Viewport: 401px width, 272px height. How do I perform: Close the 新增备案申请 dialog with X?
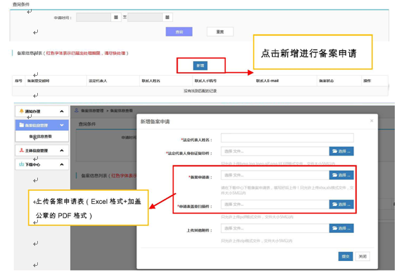pyautogui.click(x=372, y=121)
